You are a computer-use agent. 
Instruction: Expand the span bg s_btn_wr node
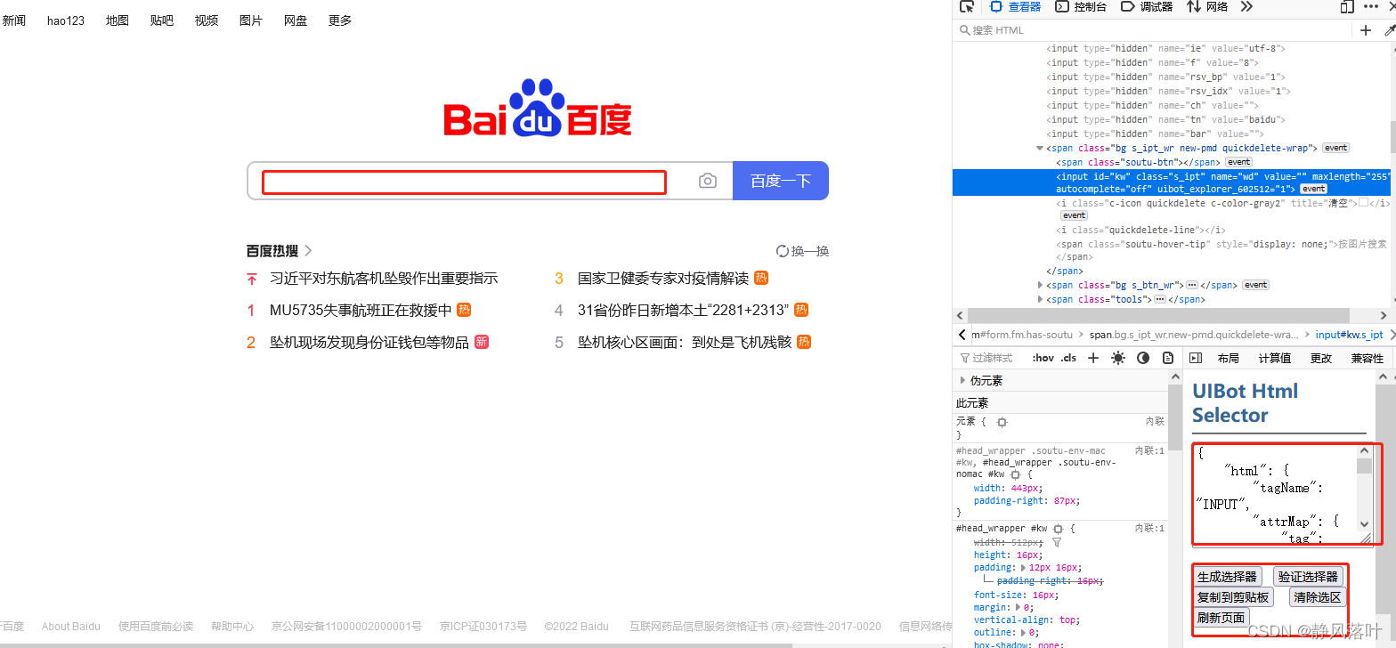(1040, 285)
